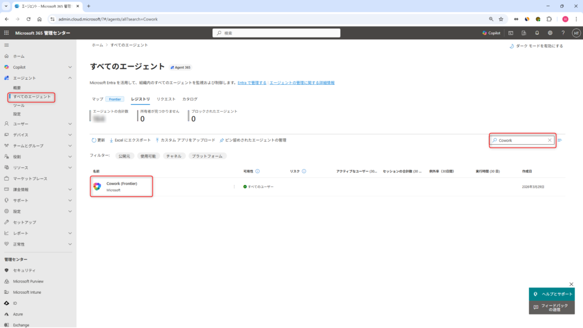Switch to the カタログ tab
This screenshot has width=583, height=328.
[x=190, y=99]
